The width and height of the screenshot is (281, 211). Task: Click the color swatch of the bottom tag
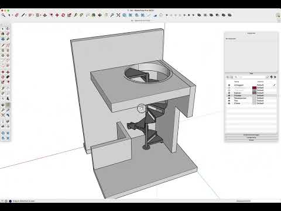point(254,103)
